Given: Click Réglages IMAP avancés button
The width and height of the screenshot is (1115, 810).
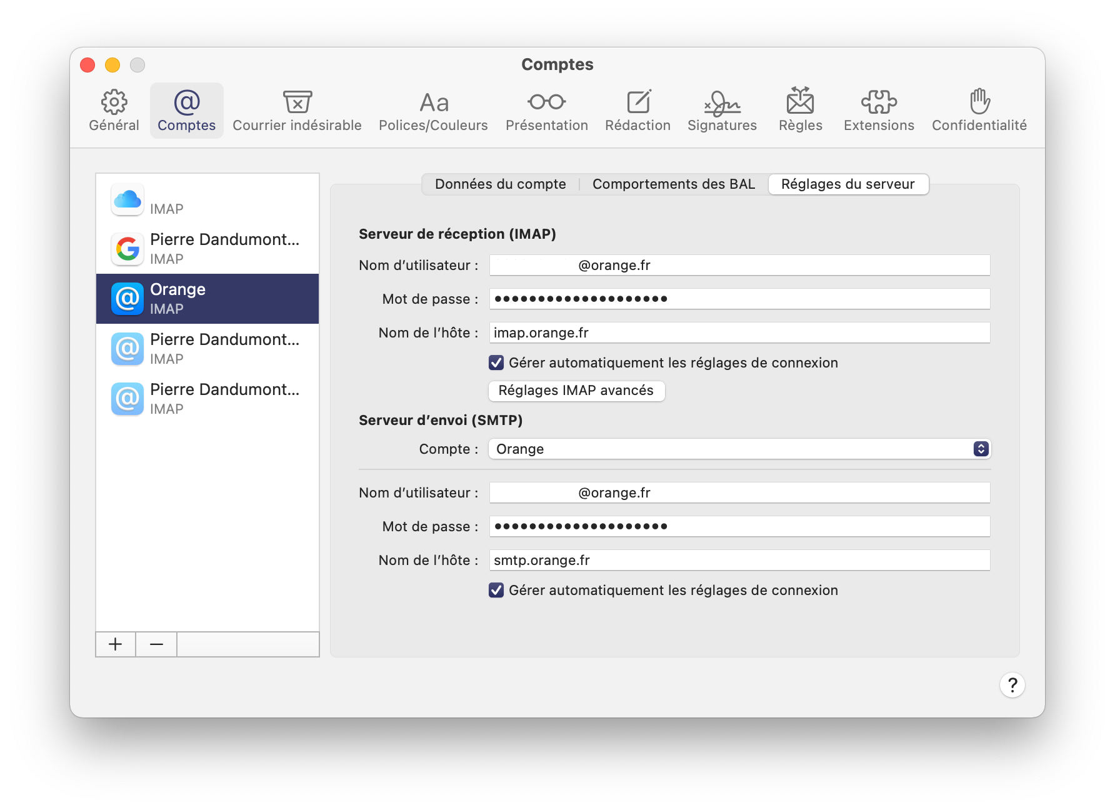Looking at the screenshot, I should pyautogui.click(x=576, y=391).
